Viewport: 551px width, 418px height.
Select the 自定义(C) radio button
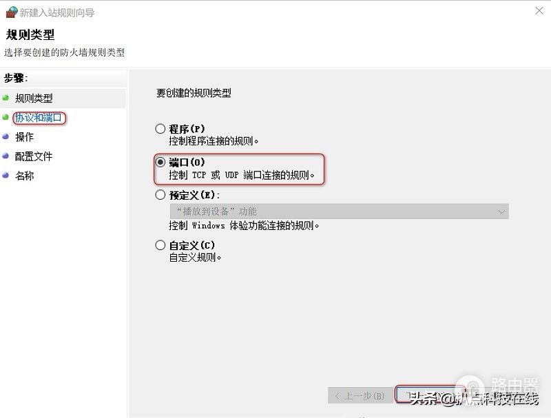click(160, 245)
